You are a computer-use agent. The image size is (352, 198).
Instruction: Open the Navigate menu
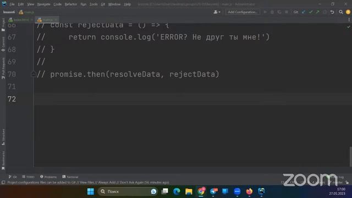[x=43, y=4]
